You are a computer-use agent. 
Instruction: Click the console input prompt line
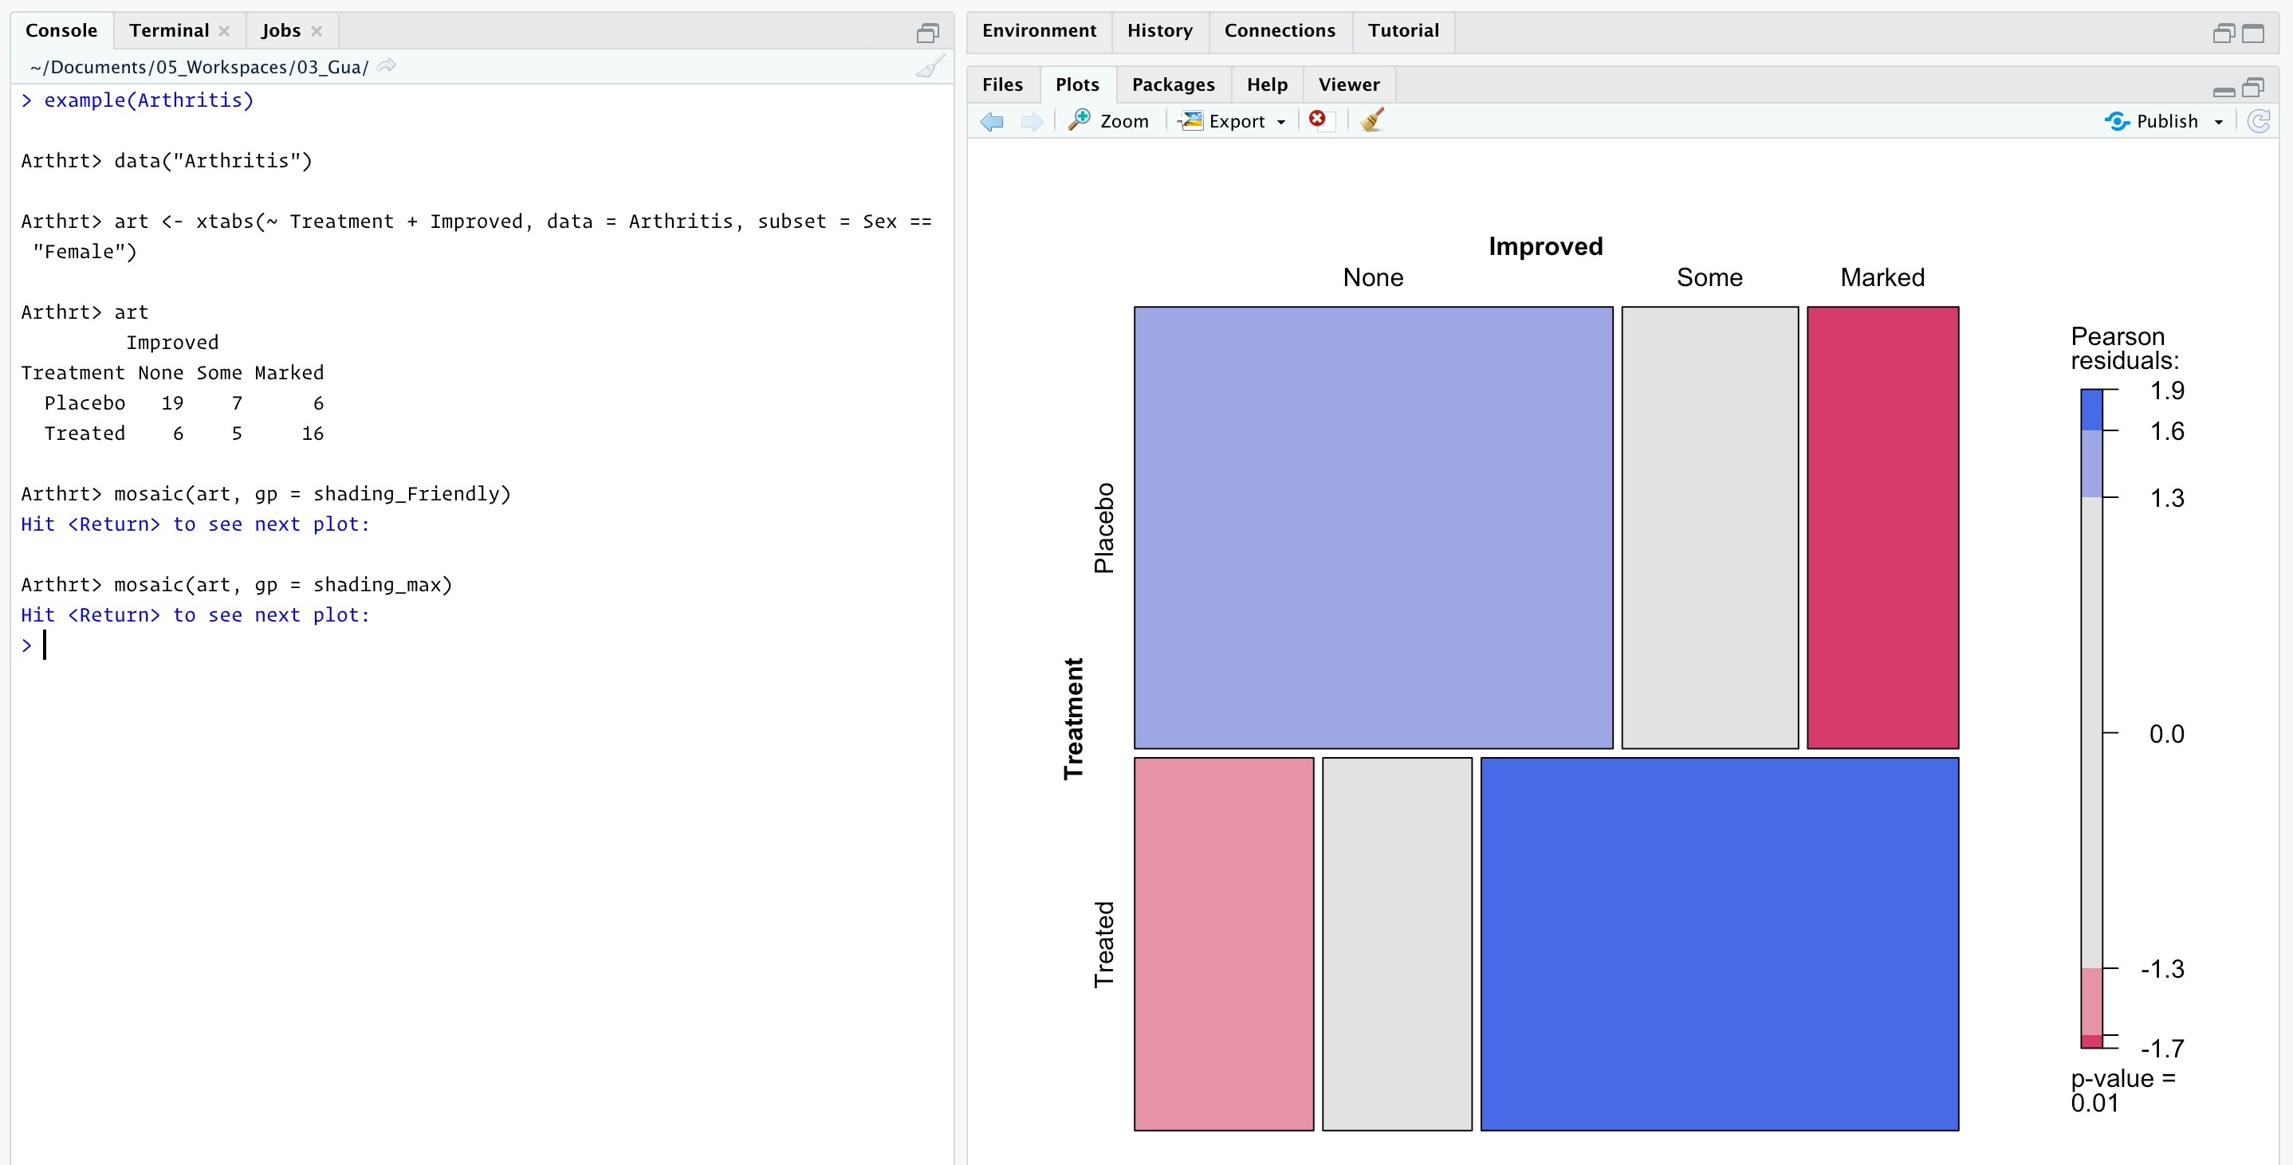tap(481, 645)
